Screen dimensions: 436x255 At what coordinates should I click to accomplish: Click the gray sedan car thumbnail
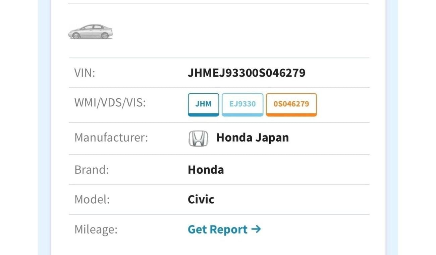pos(91,32)
